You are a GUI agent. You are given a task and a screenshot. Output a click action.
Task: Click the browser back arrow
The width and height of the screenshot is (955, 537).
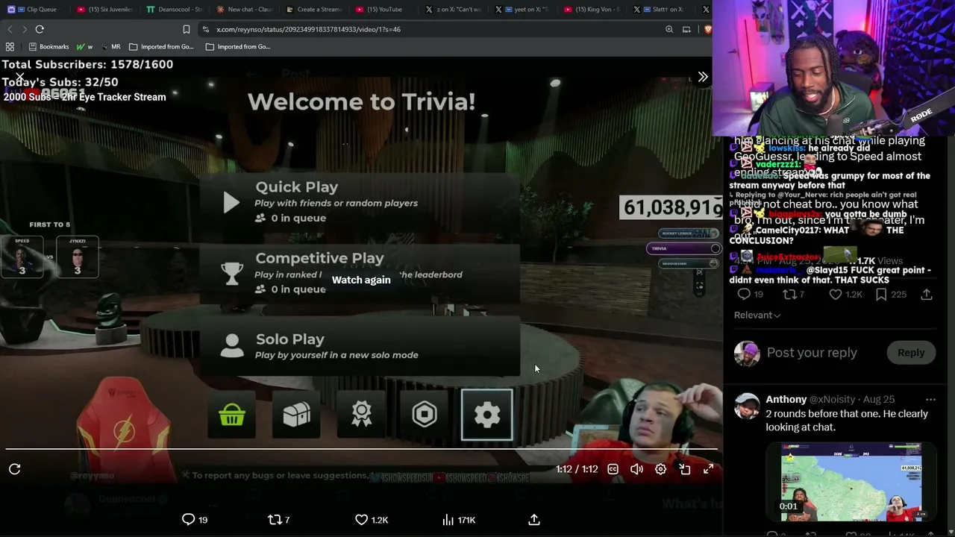click(10, 29)
